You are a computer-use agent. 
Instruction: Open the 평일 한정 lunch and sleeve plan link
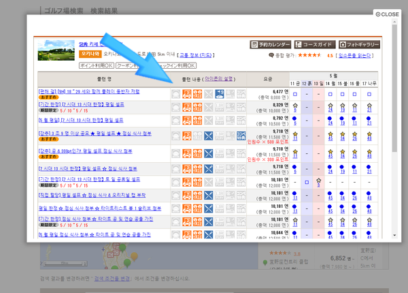(x=100, y=209)
